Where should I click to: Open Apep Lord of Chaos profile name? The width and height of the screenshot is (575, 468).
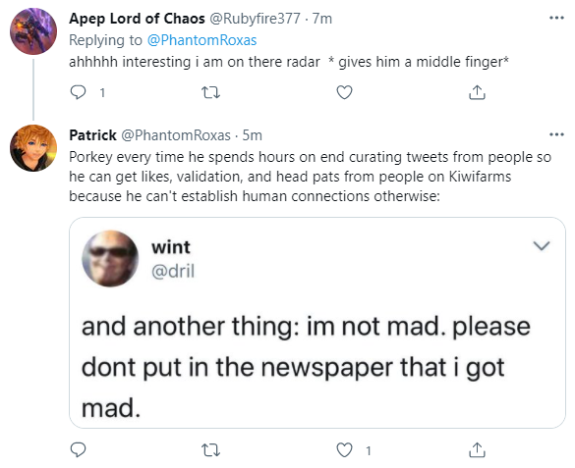pyautogui.click(x=137, y=19)
